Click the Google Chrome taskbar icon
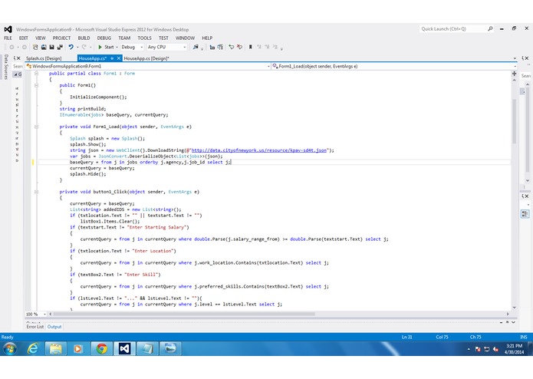The width and height of the screenshot is (533, 379). click(101, 348)
